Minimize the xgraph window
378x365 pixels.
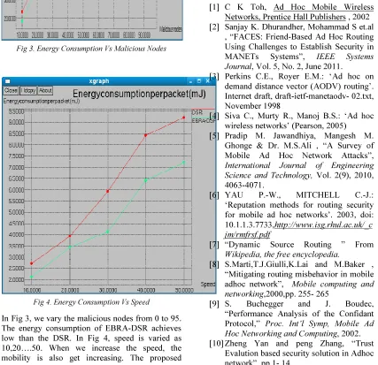(190, 81)
